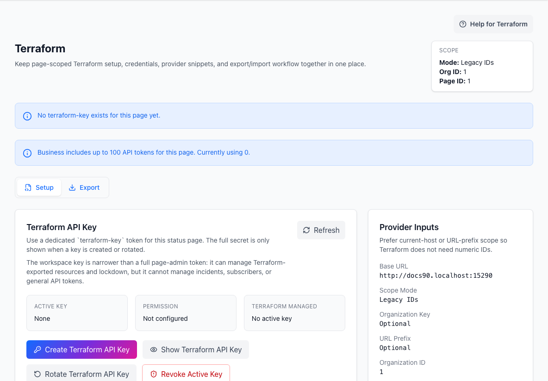Viewport: 548px width, 381px height.
Task: Click the Org ID: 1 line in Scope
Action: coord(453,72)
